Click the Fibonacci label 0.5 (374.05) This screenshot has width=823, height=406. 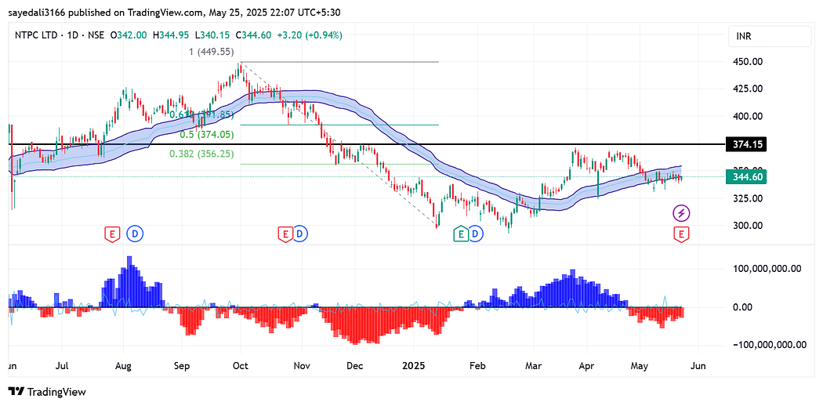tap(207, 134)
